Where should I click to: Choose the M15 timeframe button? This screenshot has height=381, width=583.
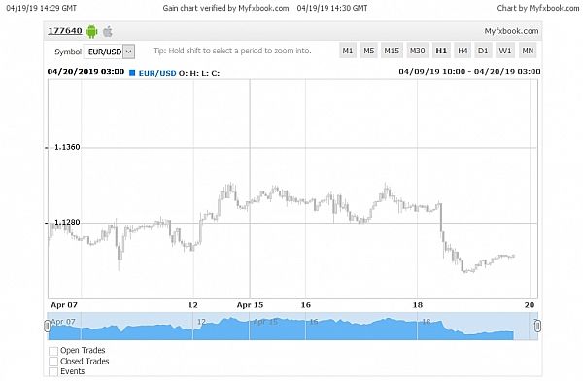(x=392, y=51)
